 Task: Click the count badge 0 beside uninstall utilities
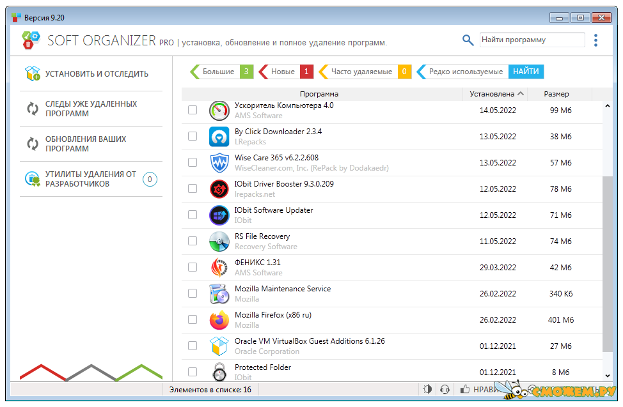(x=150, y=180)
